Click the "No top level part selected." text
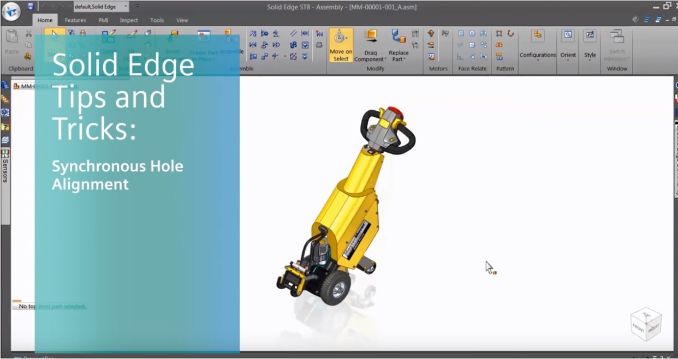 tap(52, 307)
